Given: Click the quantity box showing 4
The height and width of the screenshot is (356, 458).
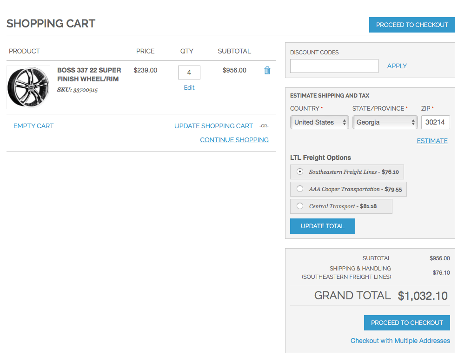Looking at the screenshot, I should [x=189, y=73].
